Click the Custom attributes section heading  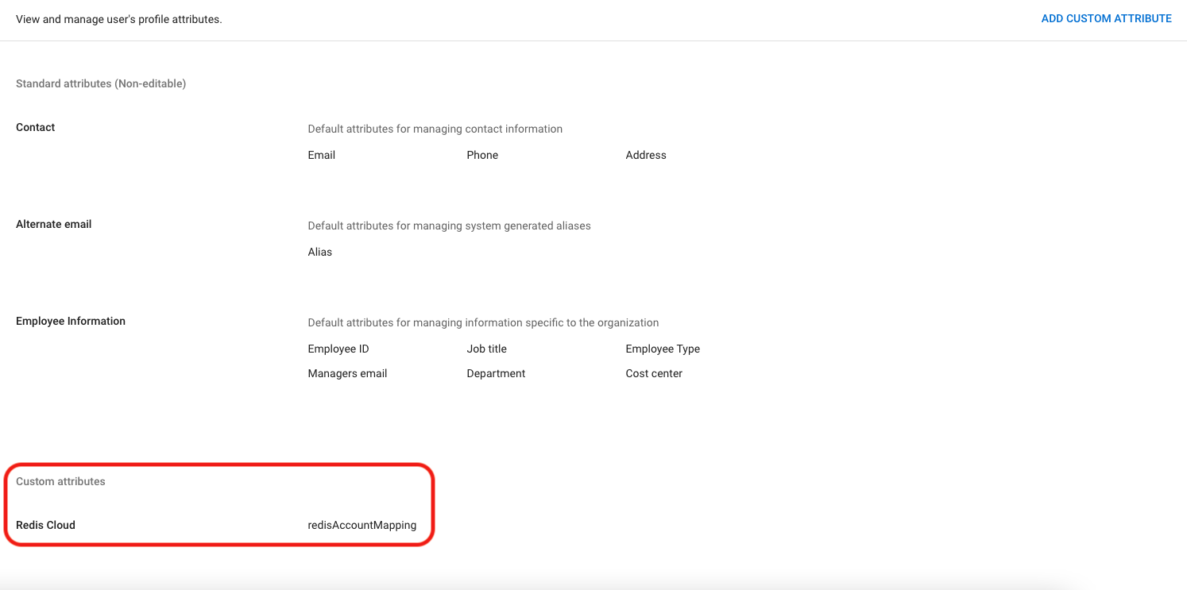tap(60, 481)
